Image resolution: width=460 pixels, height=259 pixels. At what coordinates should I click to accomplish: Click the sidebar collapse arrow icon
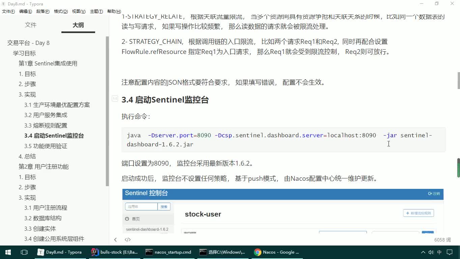(115, 240)
